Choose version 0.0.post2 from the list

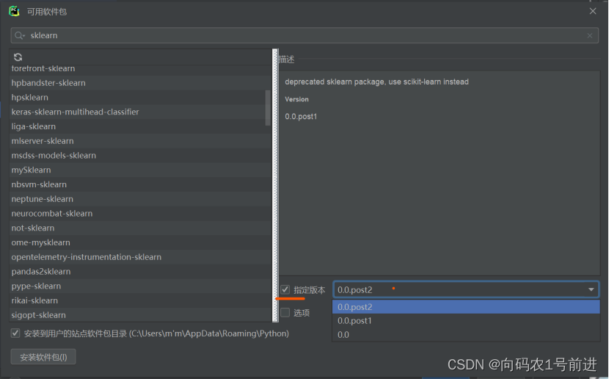tap(466, 307)
